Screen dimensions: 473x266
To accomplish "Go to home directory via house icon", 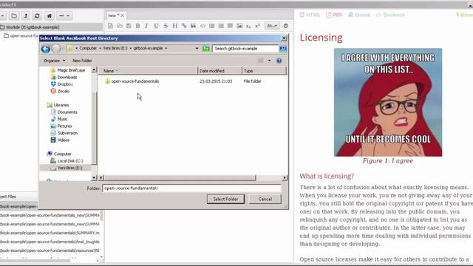I will [x=50, y=16].
